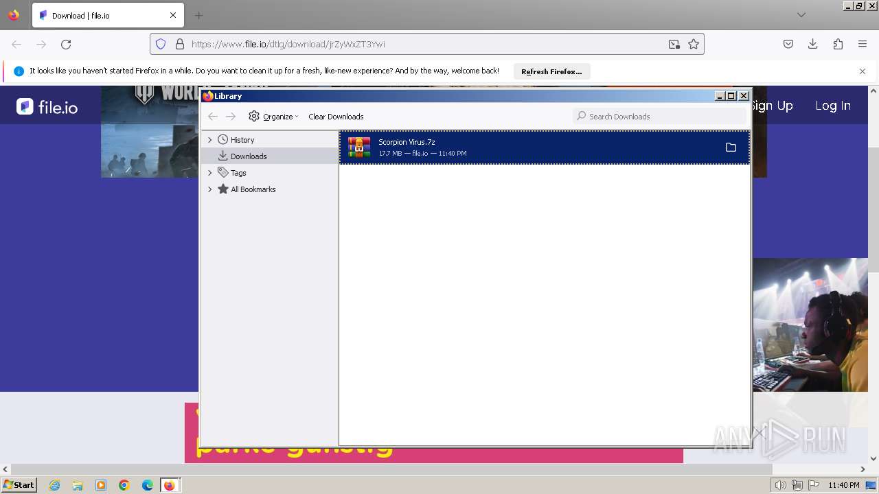Close the Download | file.io tab
Viewport: 879px width, 494px height.
(x=173, y=15)
